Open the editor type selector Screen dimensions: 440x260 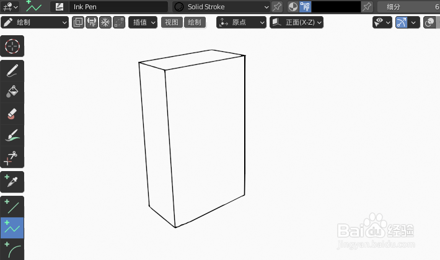[10, 7]
